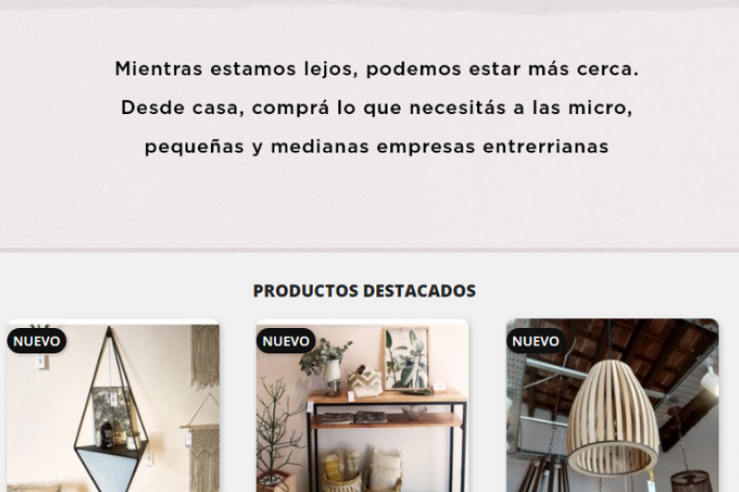Click the banner line 'Desde casa, comprá'
Viewport: 739px width, 492px height.
click(x=376, y=107)
